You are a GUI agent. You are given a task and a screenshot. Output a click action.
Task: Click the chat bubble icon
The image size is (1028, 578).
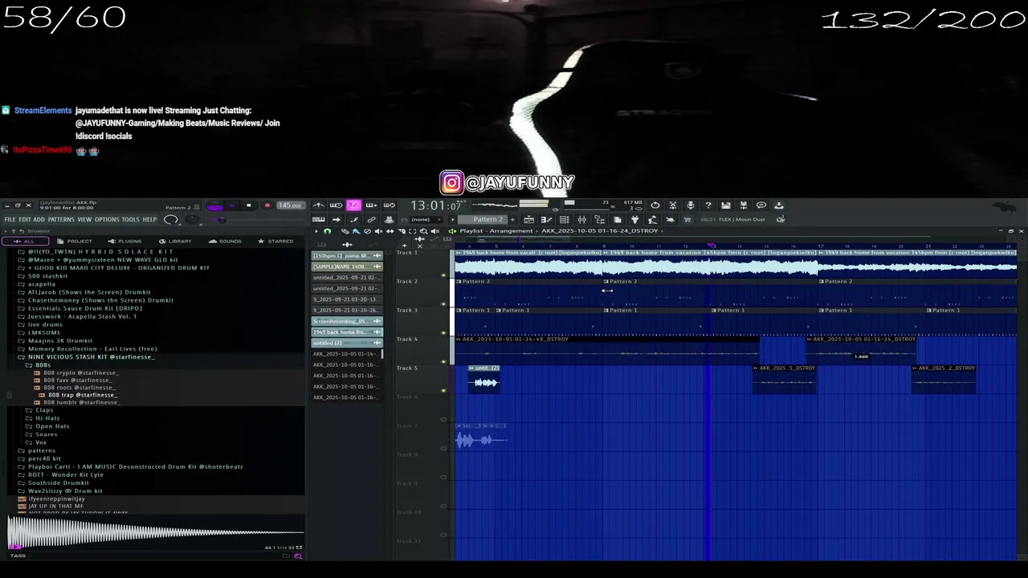pyautogui.click(x=761, y=206)
